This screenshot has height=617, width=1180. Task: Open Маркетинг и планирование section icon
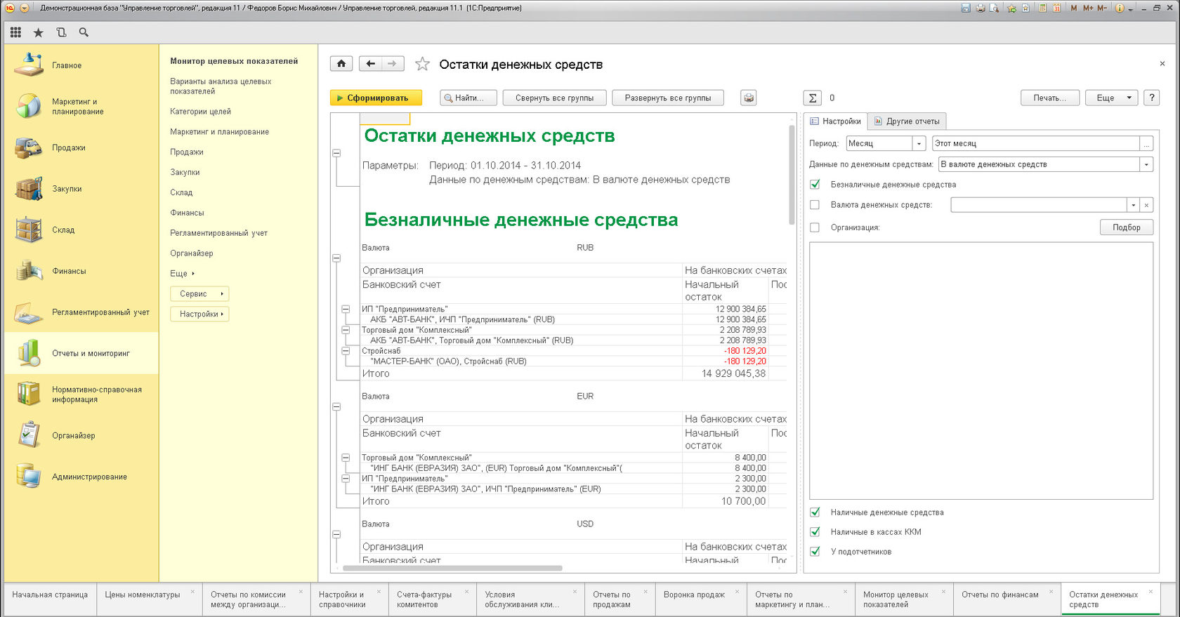click(x=29, y=106)
